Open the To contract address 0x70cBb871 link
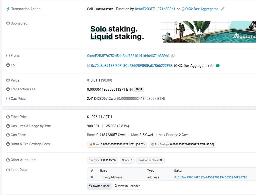The image size is (256, 195). (132, 66)
